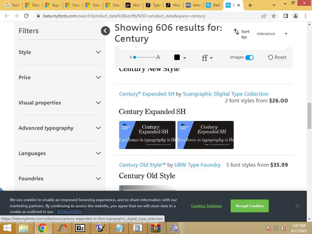Expand Visual properties filter
Image resolution: width=312 pixels, height=234 pixels.
59,103
